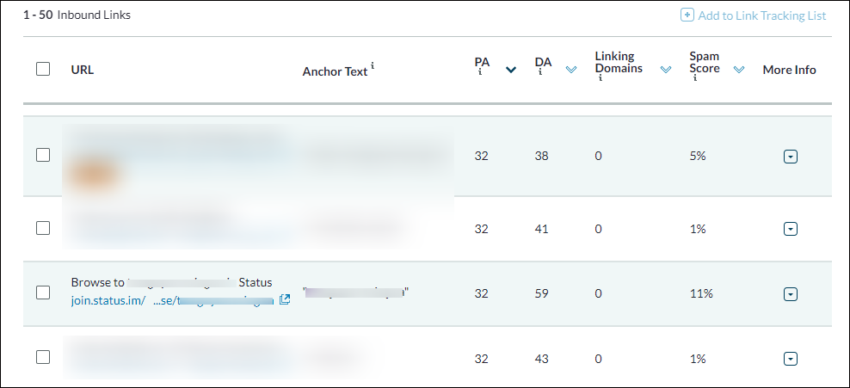Tick the select-all checkbox in header row
Viewport: 850px width, 388px height.
point(43,69)
